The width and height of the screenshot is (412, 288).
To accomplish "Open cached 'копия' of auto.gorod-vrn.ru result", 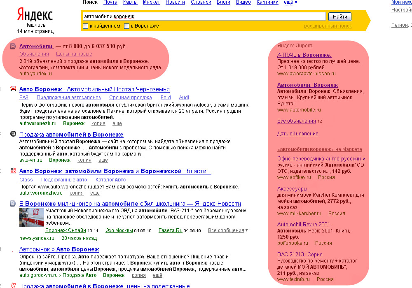I will [139, 275].
